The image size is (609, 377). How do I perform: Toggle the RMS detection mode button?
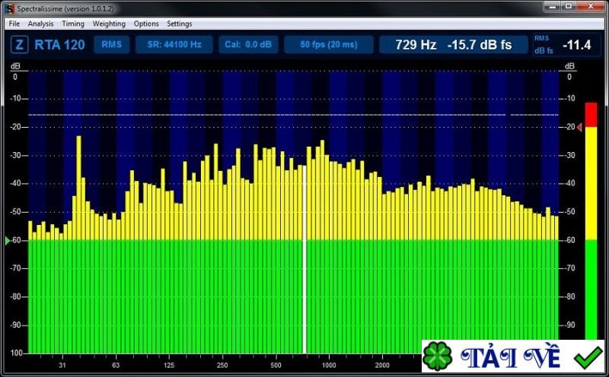pyautogui.click(x=112, y=44)
